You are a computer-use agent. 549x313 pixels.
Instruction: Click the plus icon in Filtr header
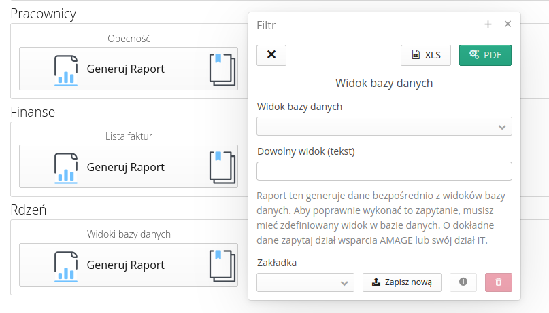[x=488, y=24]
